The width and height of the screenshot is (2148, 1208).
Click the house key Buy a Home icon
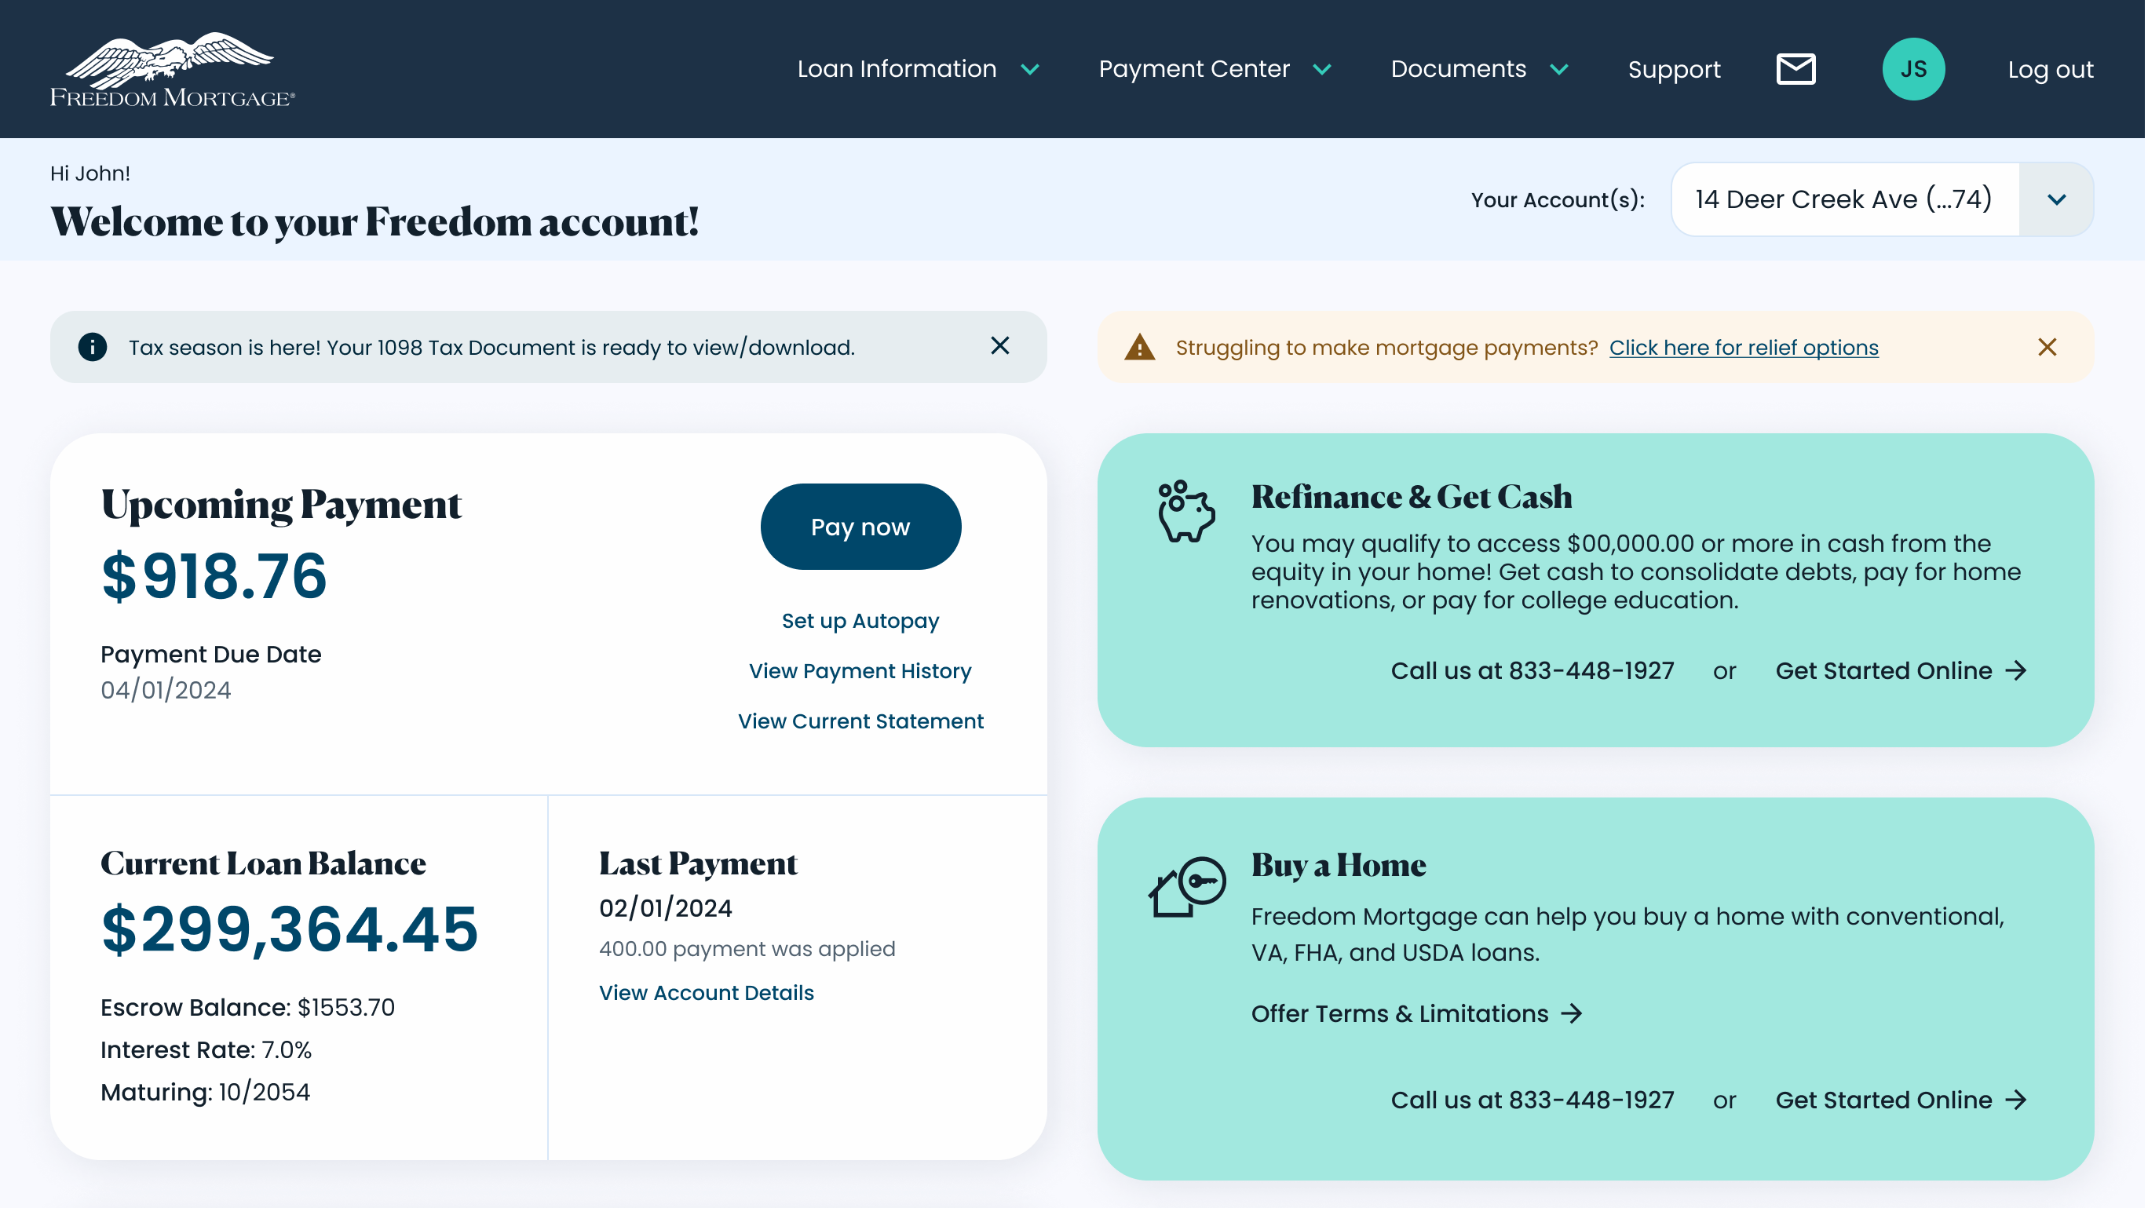pyautogui.click(x=1186, y=887)
